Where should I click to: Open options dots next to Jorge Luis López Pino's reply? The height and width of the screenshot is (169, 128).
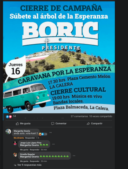(x=53, y=144)
